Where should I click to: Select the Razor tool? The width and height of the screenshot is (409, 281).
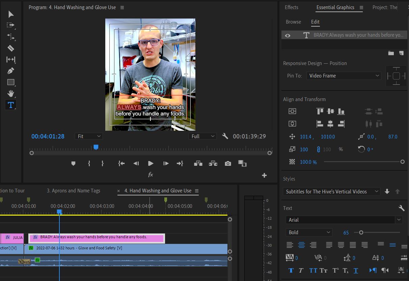pyautogui.click(x=11, y=48)
